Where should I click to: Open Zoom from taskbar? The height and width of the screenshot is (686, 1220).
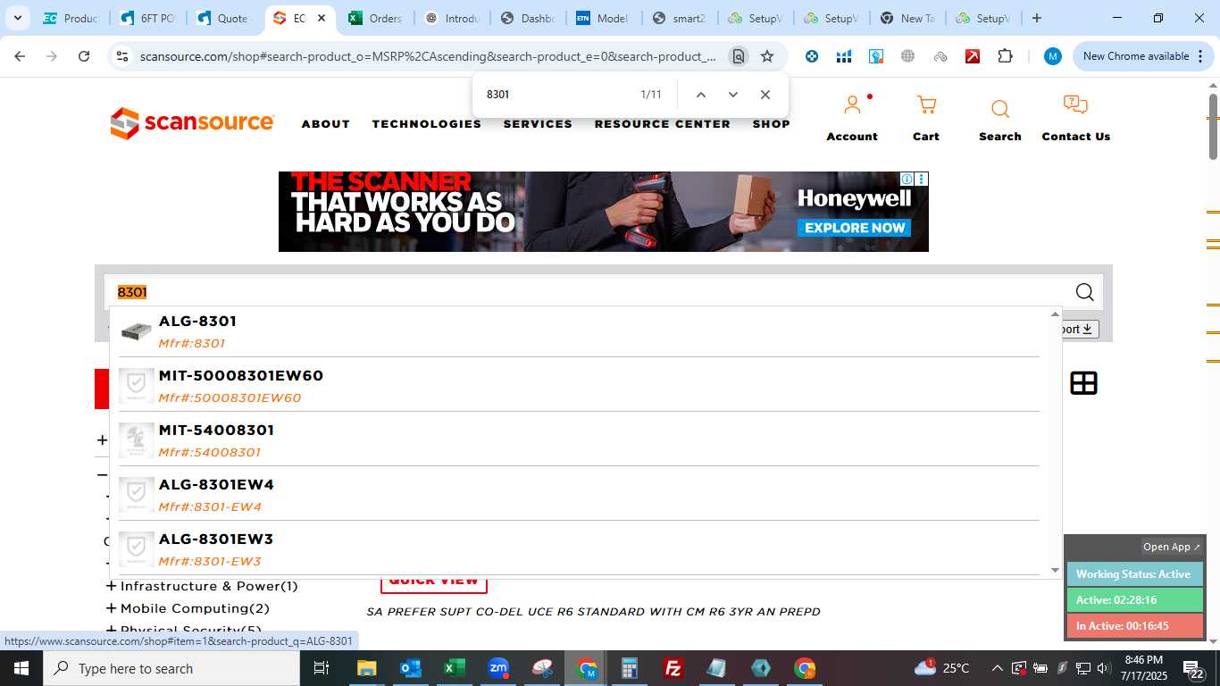click(x=497, y=668)
